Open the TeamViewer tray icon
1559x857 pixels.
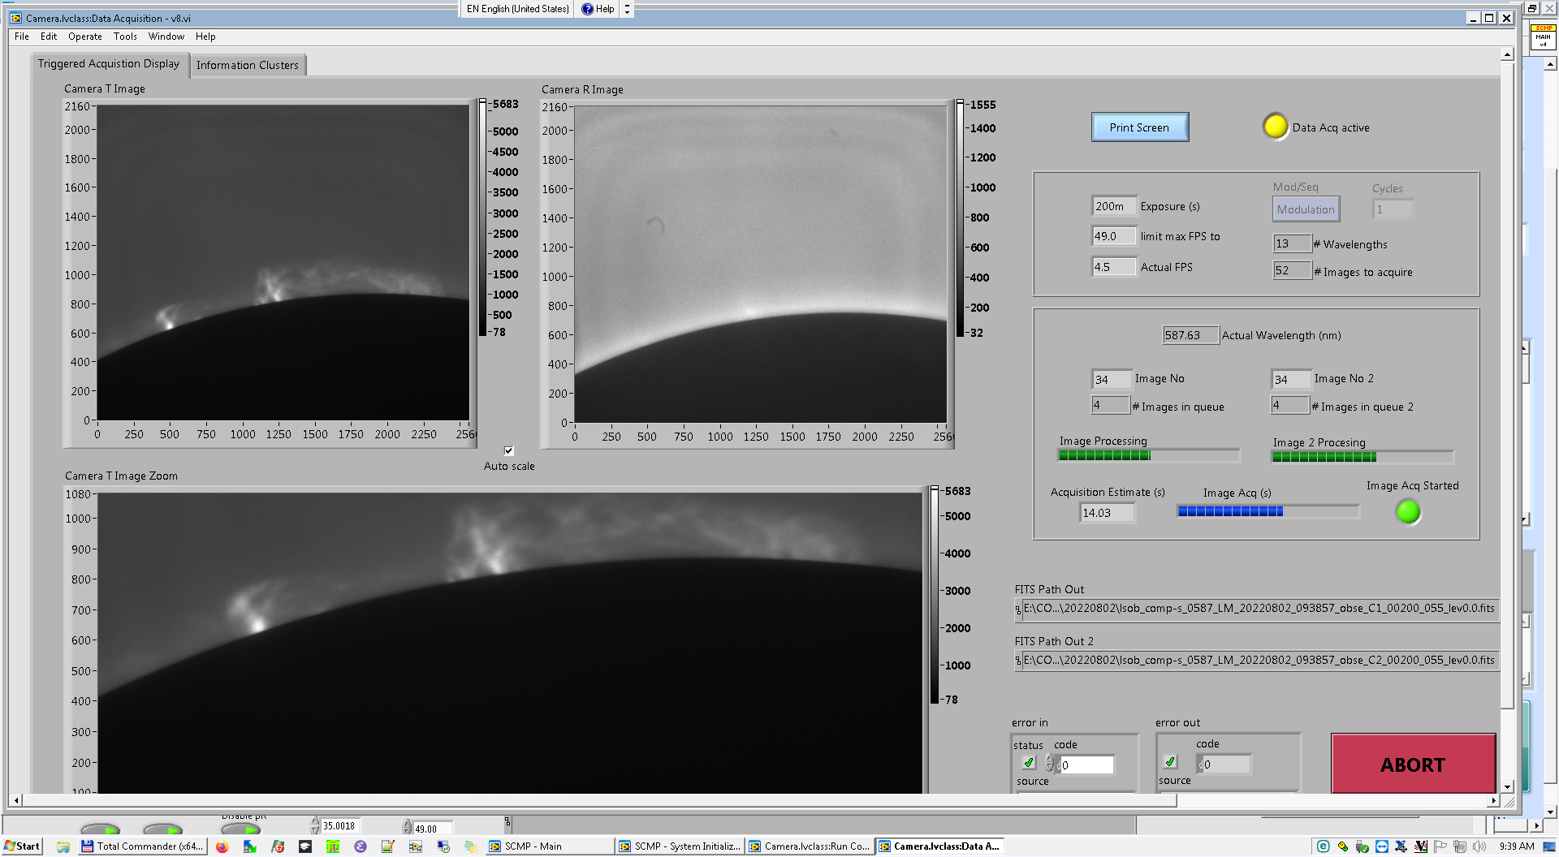1381,846
